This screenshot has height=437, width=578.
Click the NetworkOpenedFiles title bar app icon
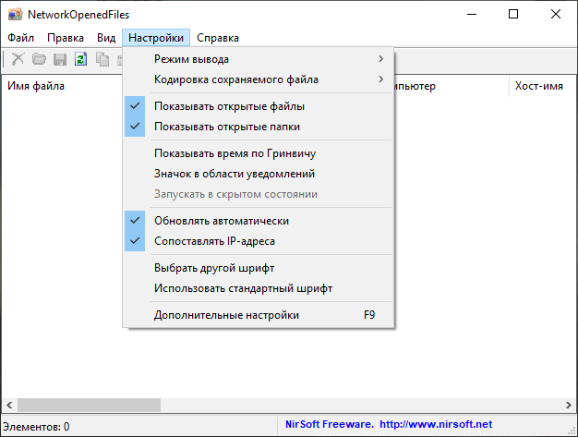tap(15, 15)
